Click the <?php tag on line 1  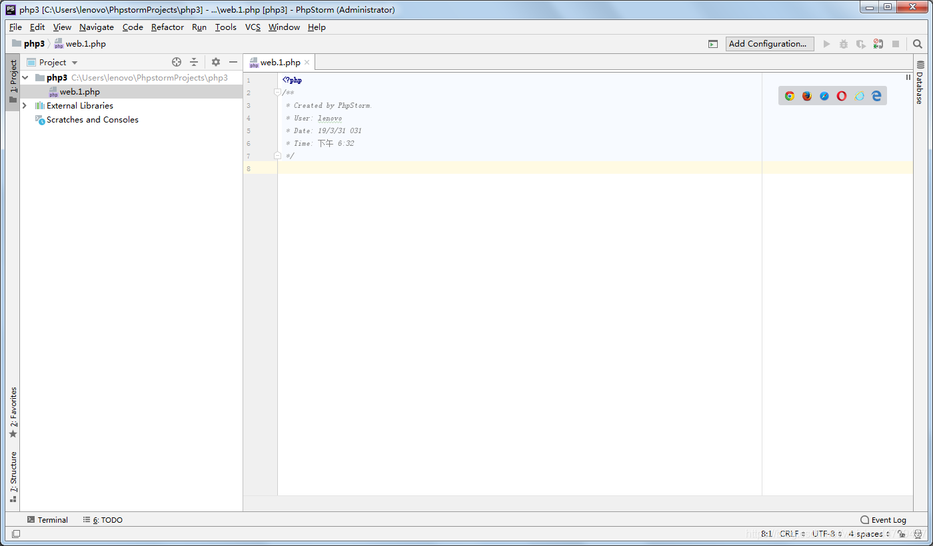point(292,80)
